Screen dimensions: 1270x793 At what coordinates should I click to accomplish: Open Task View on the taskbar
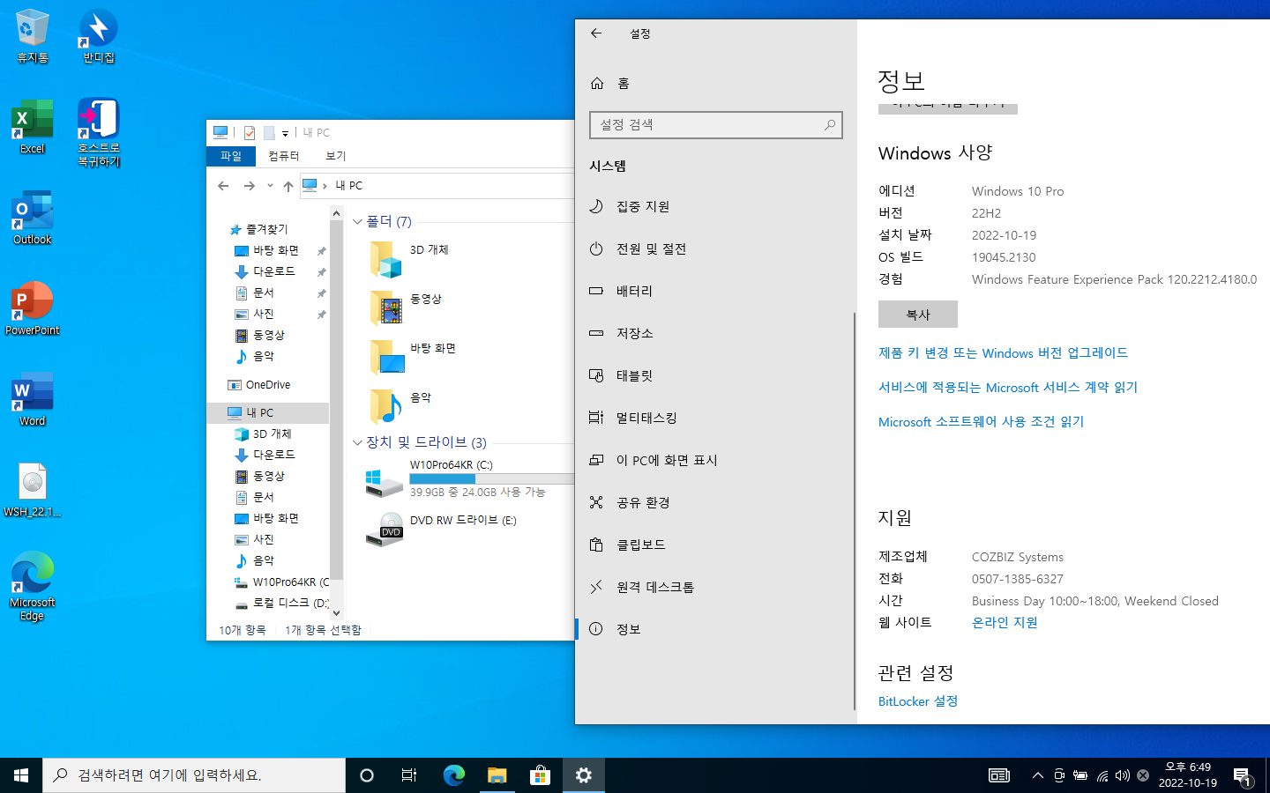click(409, 775)
